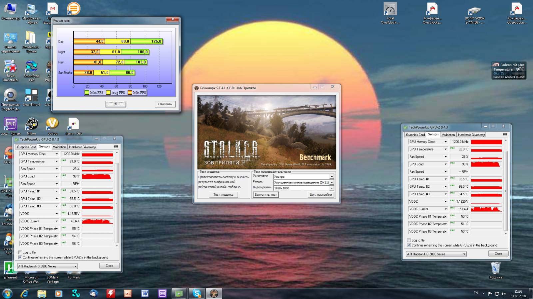Switch to Graphics Card tab in right GPU-Z
Image resolution: width=533 pixels, height=299 pixels.
point(415,135)
